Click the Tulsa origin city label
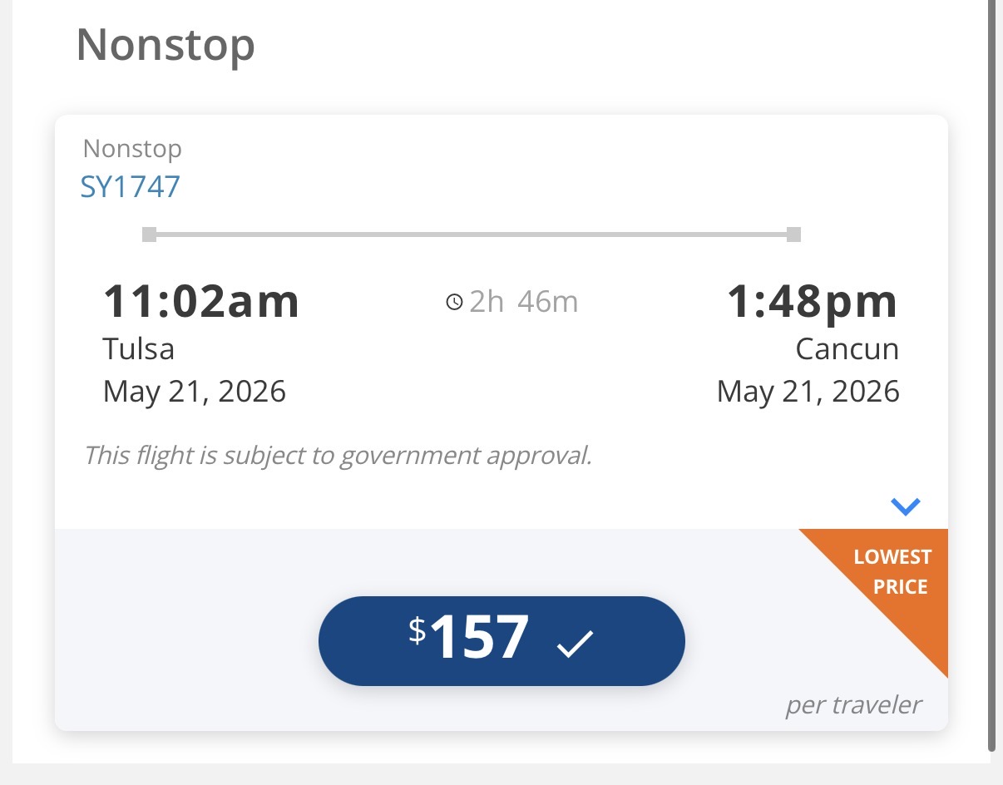This screenshot has width=1003, height=785. pyautogui.click(x=139, y=348)
